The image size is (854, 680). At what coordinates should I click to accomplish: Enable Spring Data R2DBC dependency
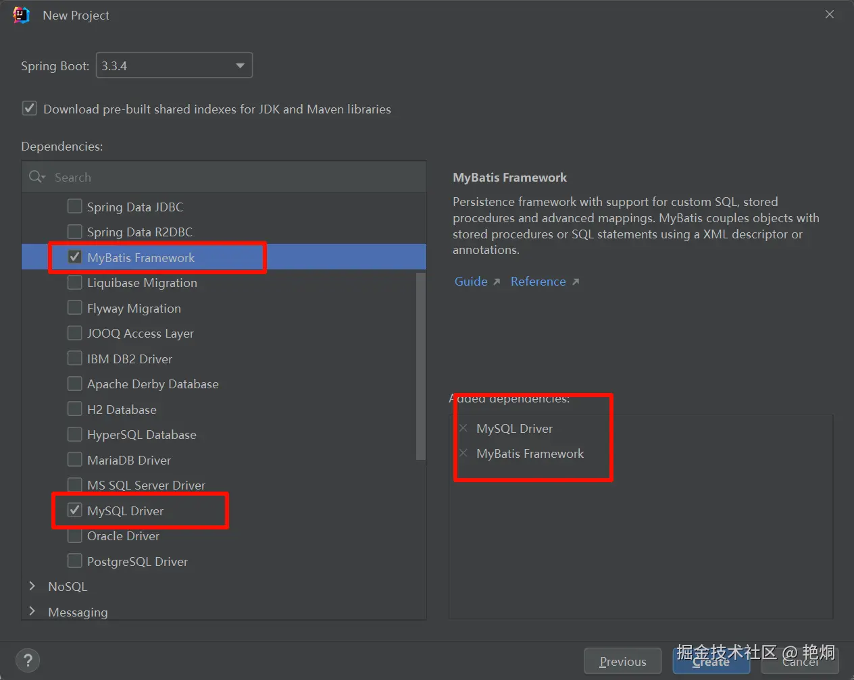(75, 232)
